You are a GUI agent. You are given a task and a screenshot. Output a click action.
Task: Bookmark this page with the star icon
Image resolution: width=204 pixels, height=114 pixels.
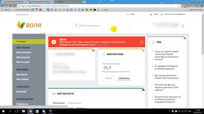pos(179,6)
